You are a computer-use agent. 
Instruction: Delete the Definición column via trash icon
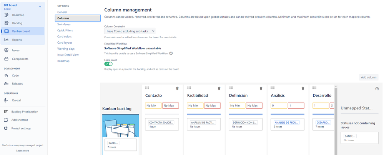pyautogui.click(x=261, y=88)
